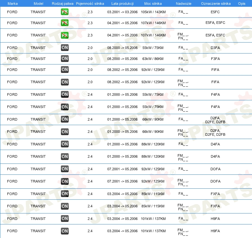Select the TRANSIT cell in the F3FA row
The height and width of the screenshot is (238, 252).
point(38,59)
